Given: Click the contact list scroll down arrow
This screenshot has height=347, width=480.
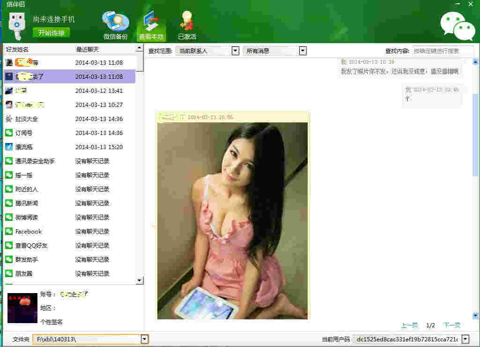Looking at the screenshot, I should (x=139, y=280).
